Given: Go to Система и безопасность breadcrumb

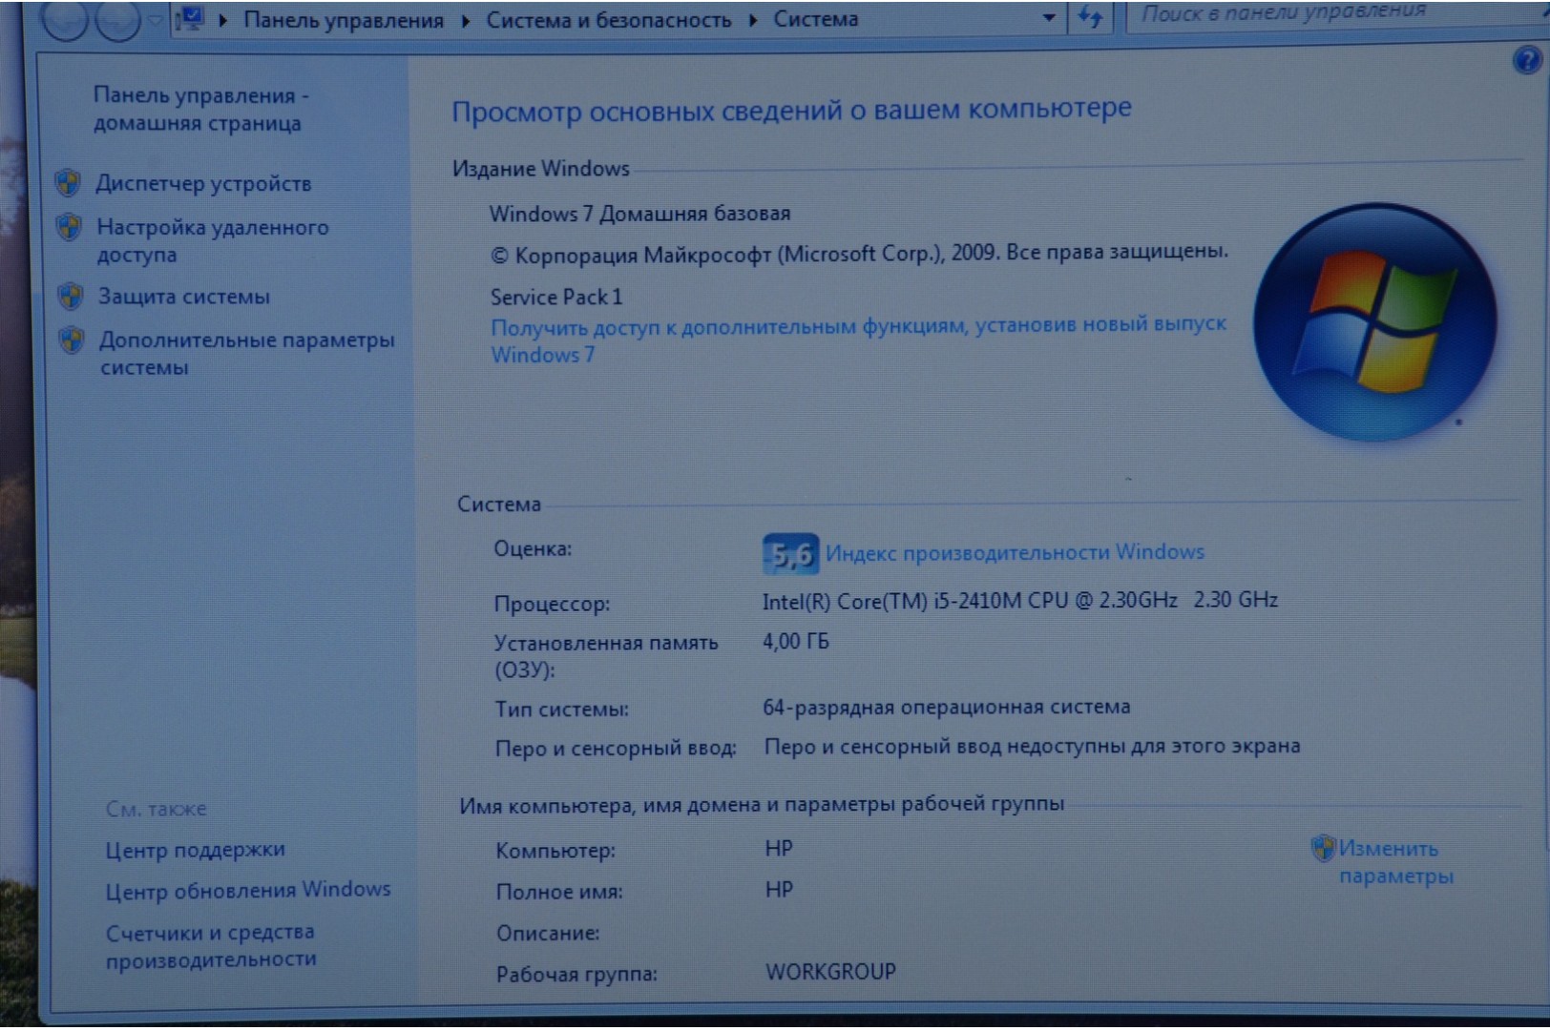Looking at the screenshot, I should point(608,20).
